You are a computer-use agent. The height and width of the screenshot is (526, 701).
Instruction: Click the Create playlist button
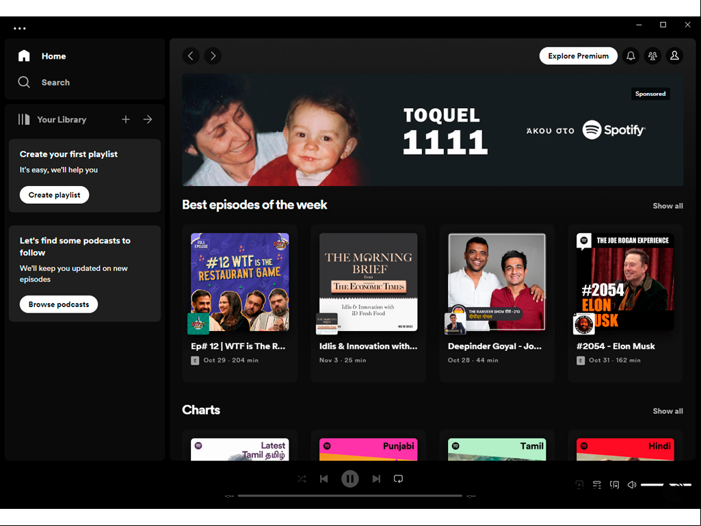[x=55, y=195]
